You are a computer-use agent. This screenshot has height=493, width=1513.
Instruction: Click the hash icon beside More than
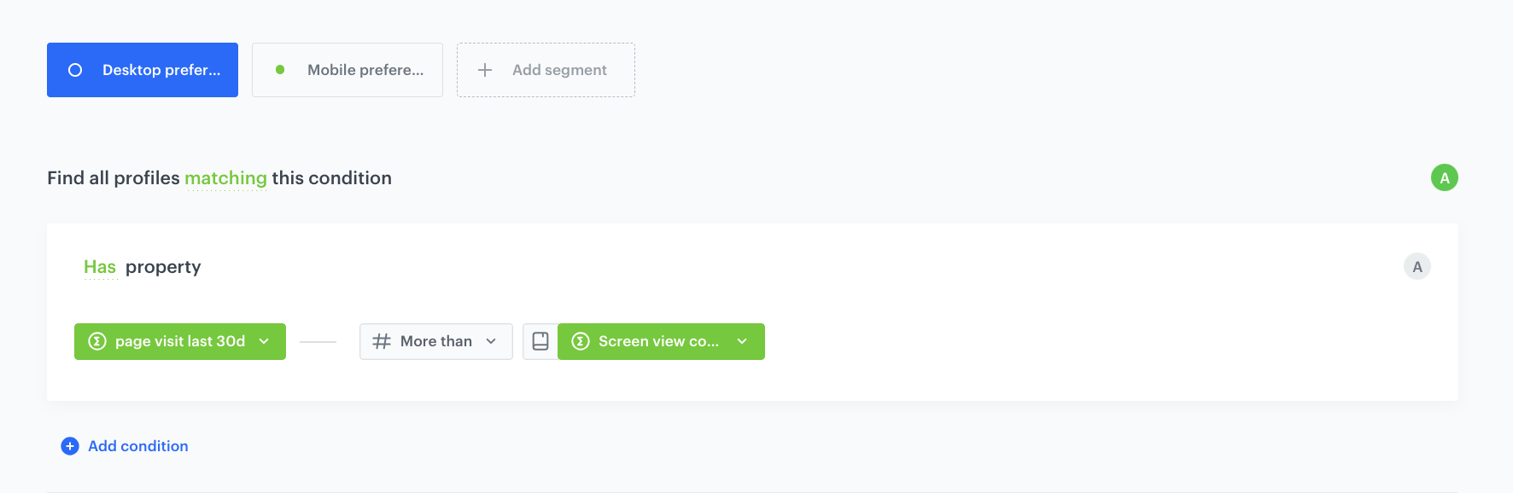[x=382, y=341]
